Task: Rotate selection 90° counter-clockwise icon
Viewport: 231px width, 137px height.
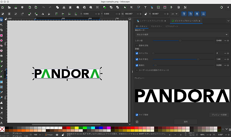Action: (30, 14)
